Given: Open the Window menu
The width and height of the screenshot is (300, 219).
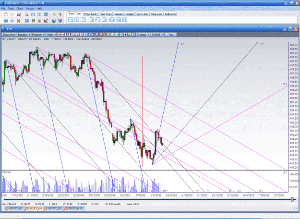Looking at the screenshot, I should click(x=30, y=9).
